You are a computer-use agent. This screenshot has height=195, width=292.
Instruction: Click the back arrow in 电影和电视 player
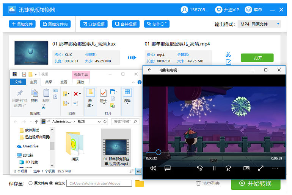[149, 70]
